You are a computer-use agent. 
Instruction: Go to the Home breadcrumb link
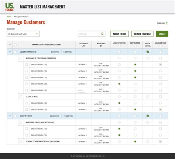[9, 17]
